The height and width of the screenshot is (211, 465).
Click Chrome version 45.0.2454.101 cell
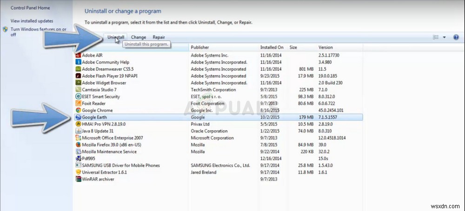tap(331, 110)
